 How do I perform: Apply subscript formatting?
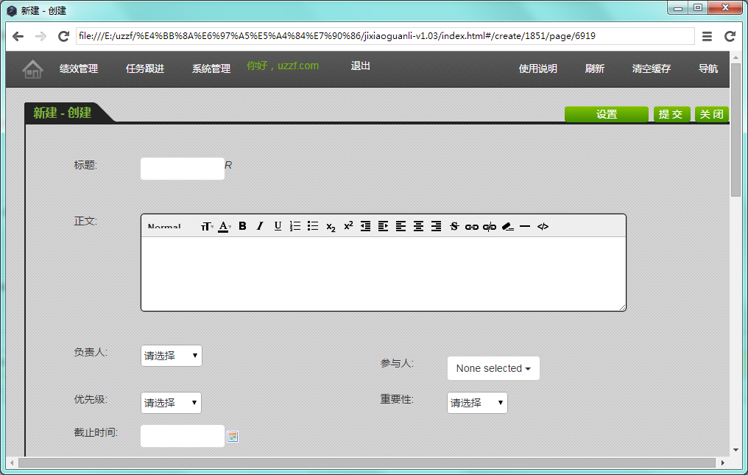331,227
